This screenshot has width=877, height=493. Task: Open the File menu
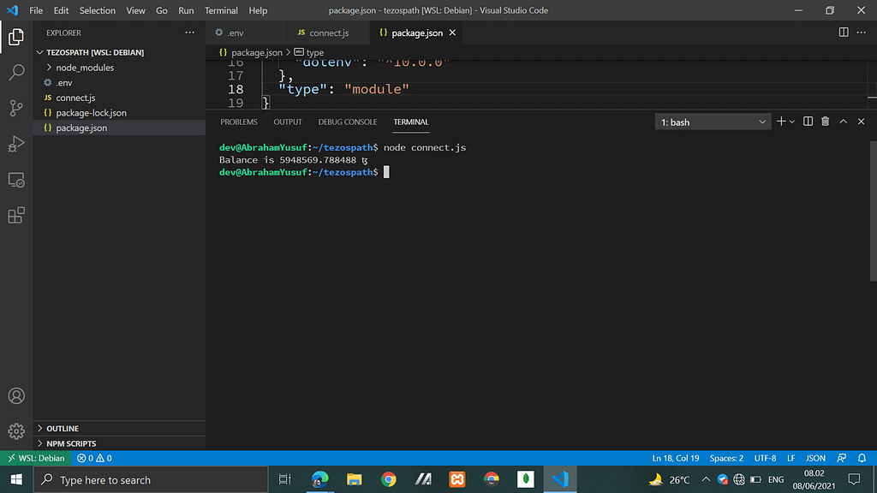point(36,10)
